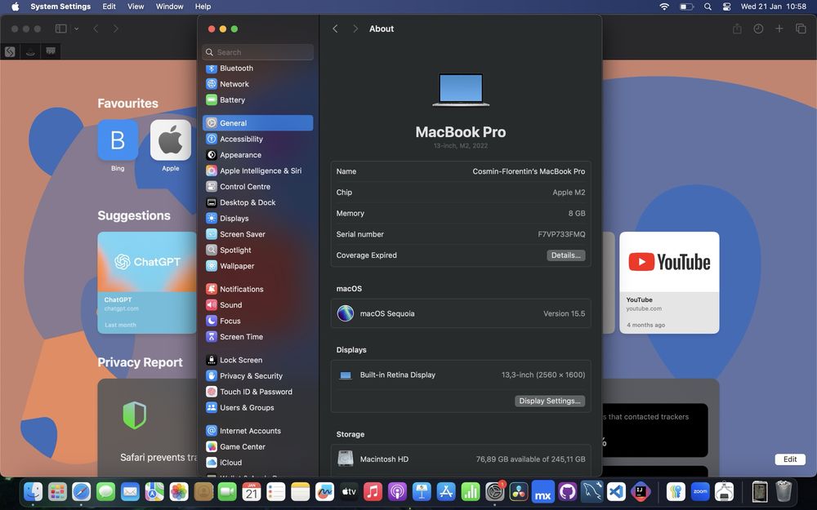Click the serial number F7VP733FMQ
The image size is (817, 510).
pyautogui.click(x=561, y=234)
